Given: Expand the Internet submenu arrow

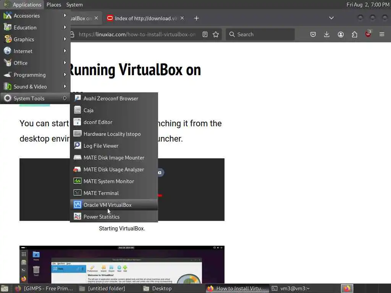Looking at the screenshot, I should click(65, 51).
